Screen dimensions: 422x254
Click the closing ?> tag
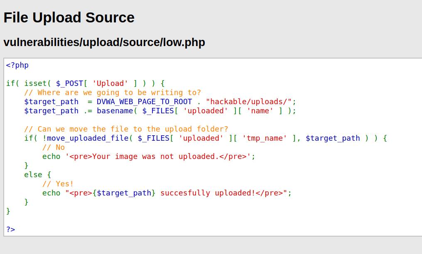point(10,230)
